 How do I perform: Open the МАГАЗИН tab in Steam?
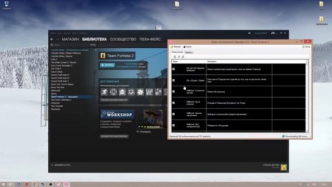pyautogui.click(x=71, y=39)
